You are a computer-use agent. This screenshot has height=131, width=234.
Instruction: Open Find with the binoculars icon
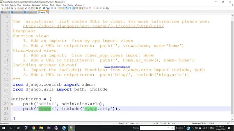44,8
